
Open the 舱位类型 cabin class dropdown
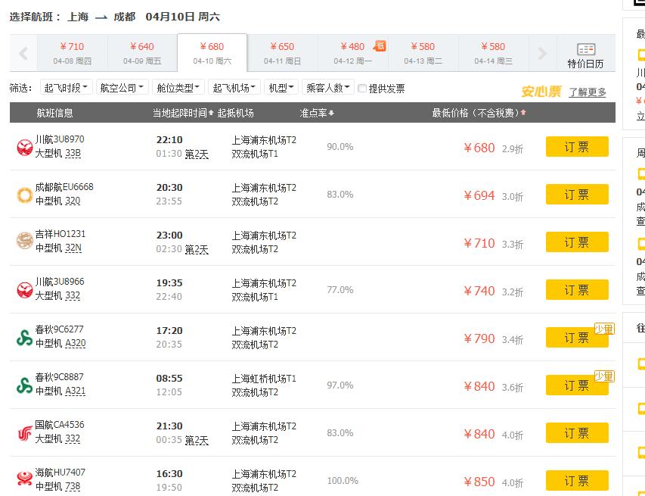tap(177, 87)
